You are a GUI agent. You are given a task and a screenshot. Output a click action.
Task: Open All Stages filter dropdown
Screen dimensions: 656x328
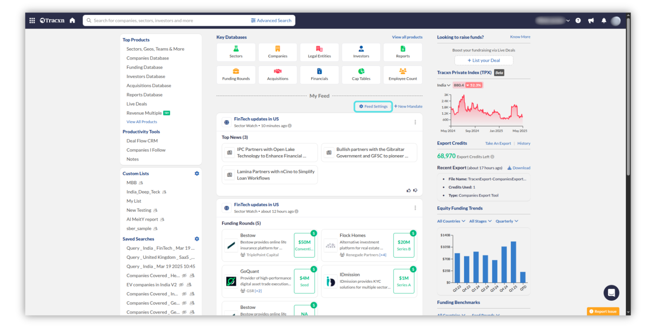tap(480, 221)
